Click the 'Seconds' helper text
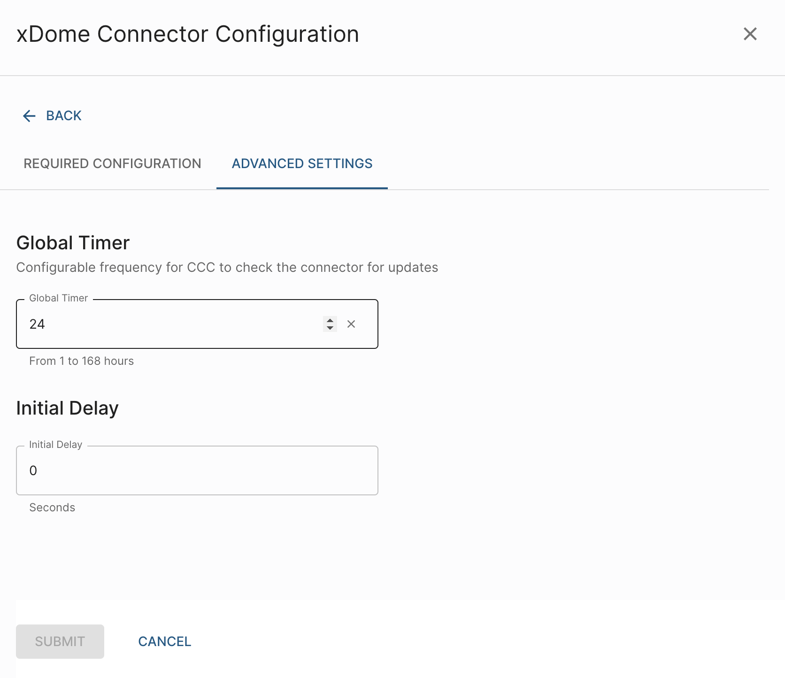Viewport: 785px width, 678px height. click(x=52, y=508)
